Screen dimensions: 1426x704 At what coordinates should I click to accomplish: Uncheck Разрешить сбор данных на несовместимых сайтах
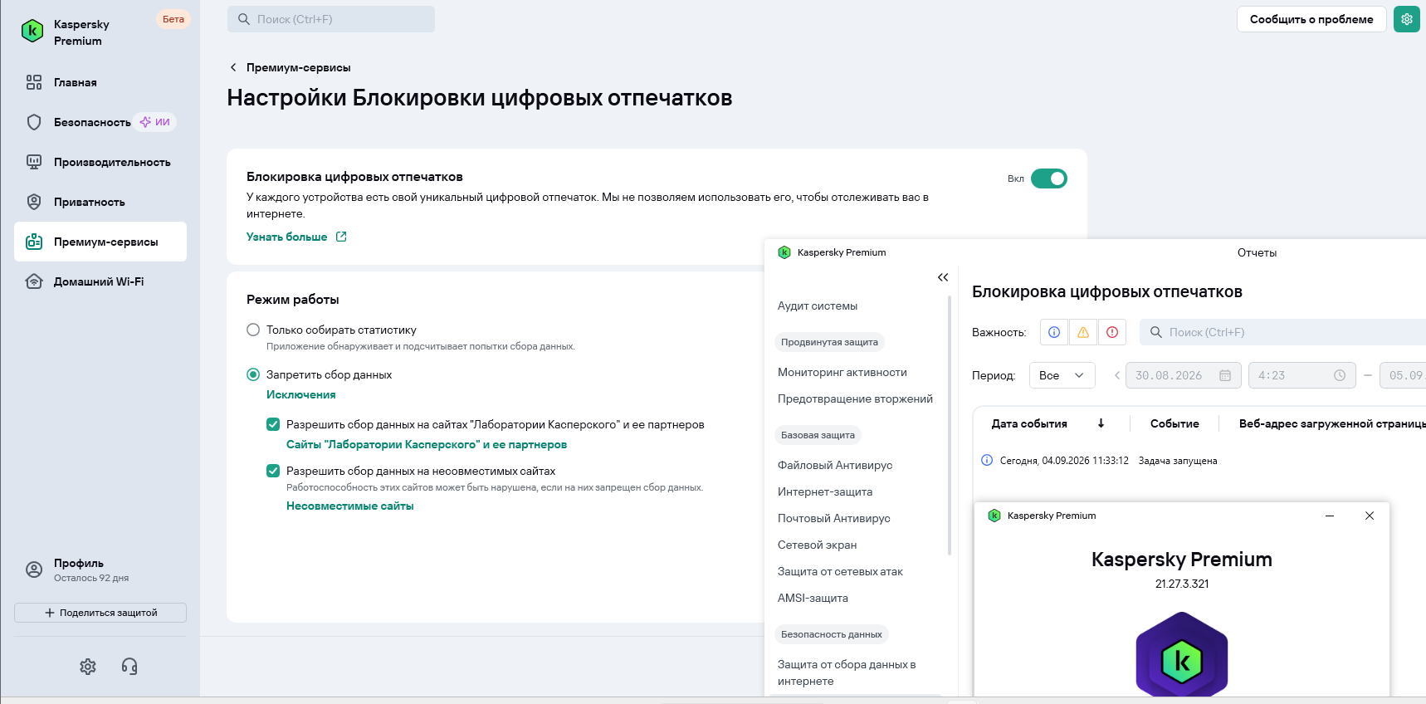click(x=273, y=471)
